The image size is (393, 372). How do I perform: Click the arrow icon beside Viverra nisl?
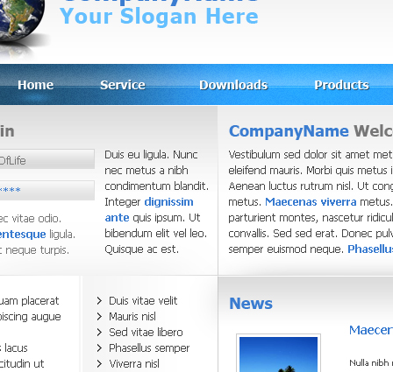[x=99, y=364]
